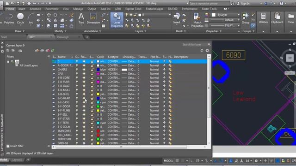The image size is (296, 166).
Task: Open the Default lineweight dropdown
Action: point(239,20)
